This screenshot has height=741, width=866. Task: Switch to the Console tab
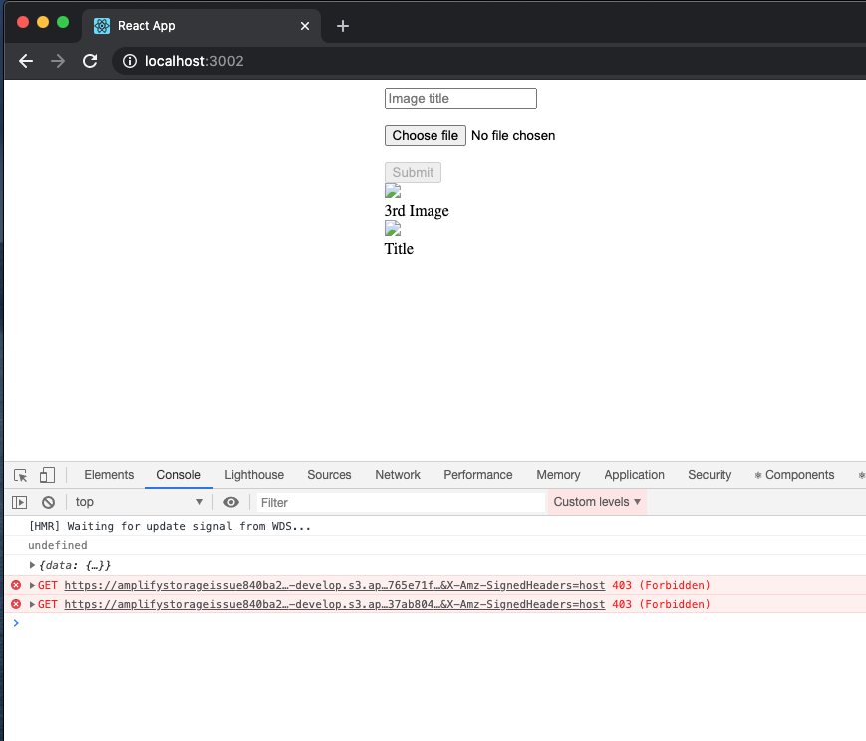[x=179, y=475]
